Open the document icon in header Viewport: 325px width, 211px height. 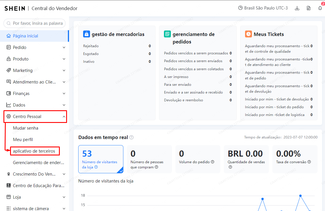pos(309,8)
